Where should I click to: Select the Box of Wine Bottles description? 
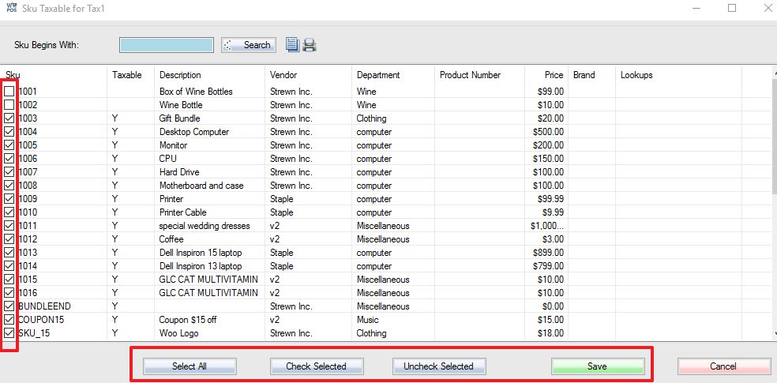[196, 91]
